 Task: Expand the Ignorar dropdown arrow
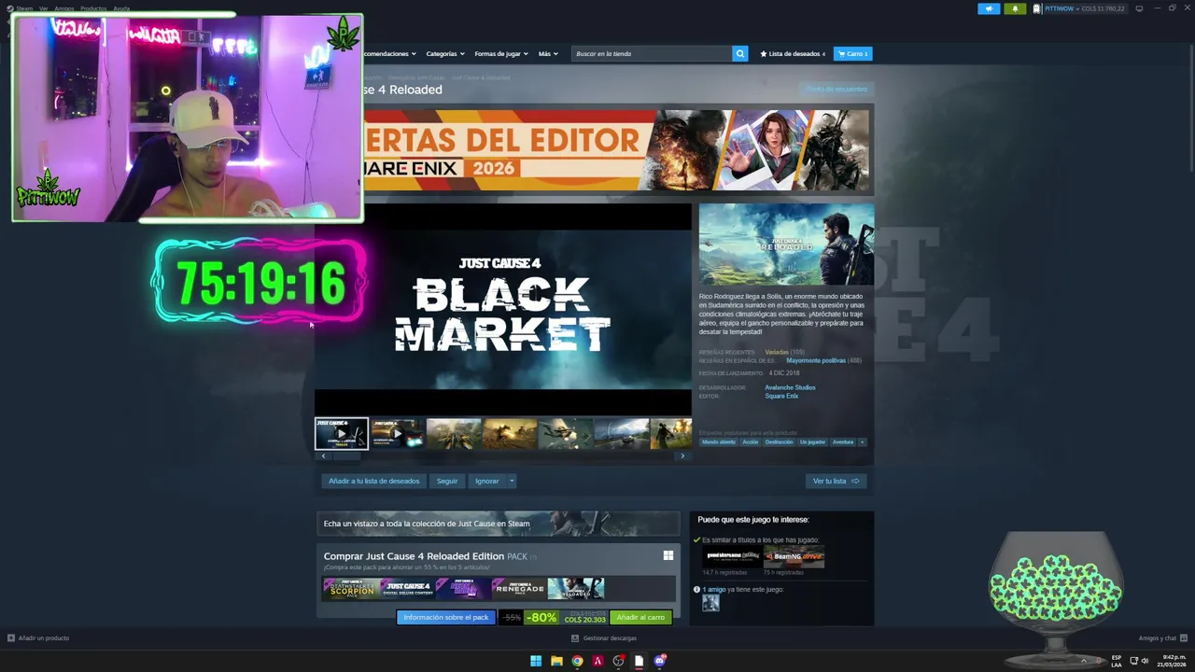coord(512,481)
